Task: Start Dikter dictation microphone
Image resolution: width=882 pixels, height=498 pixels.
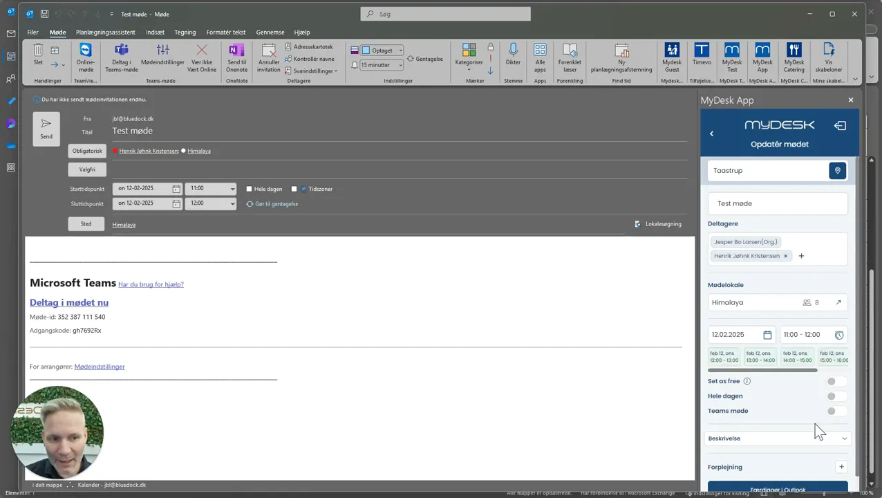Action: point(513,54)
